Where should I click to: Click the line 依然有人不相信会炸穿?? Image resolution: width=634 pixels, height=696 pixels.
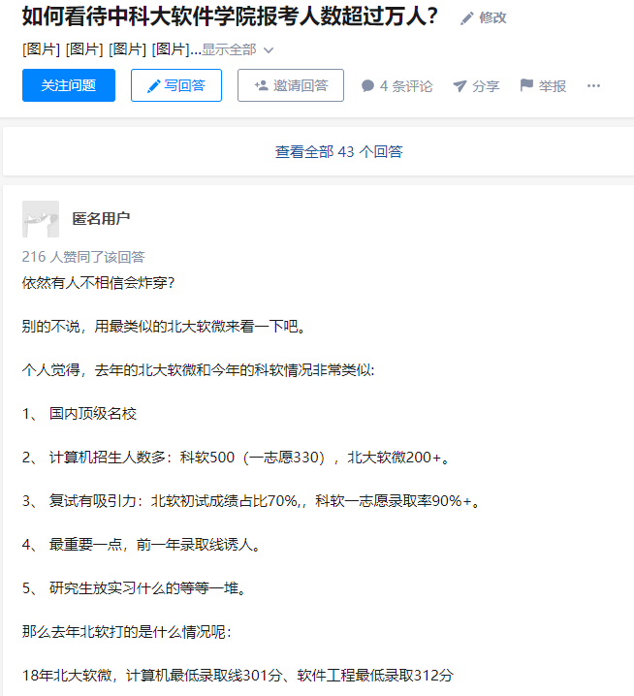tap(98, 283)
